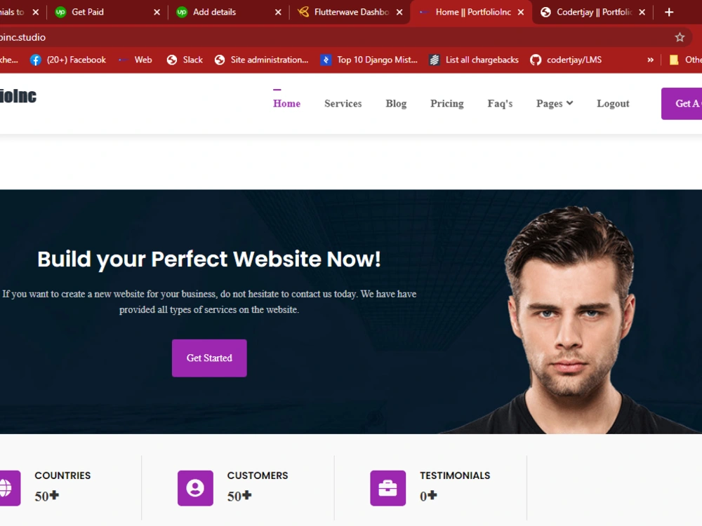Screen dimensions: 702x526
Task: Open the List all chargebacks bookmark
Action: pyautogui.click(x=474, y=60)
